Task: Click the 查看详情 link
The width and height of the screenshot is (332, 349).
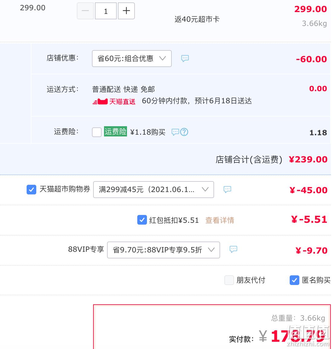Action: pyautogui.click(x=220, y=220)
